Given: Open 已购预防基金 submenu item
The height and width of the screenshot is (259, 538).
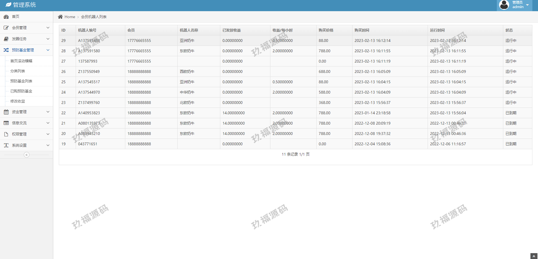Looking at the screenshot, I should 21,91.
